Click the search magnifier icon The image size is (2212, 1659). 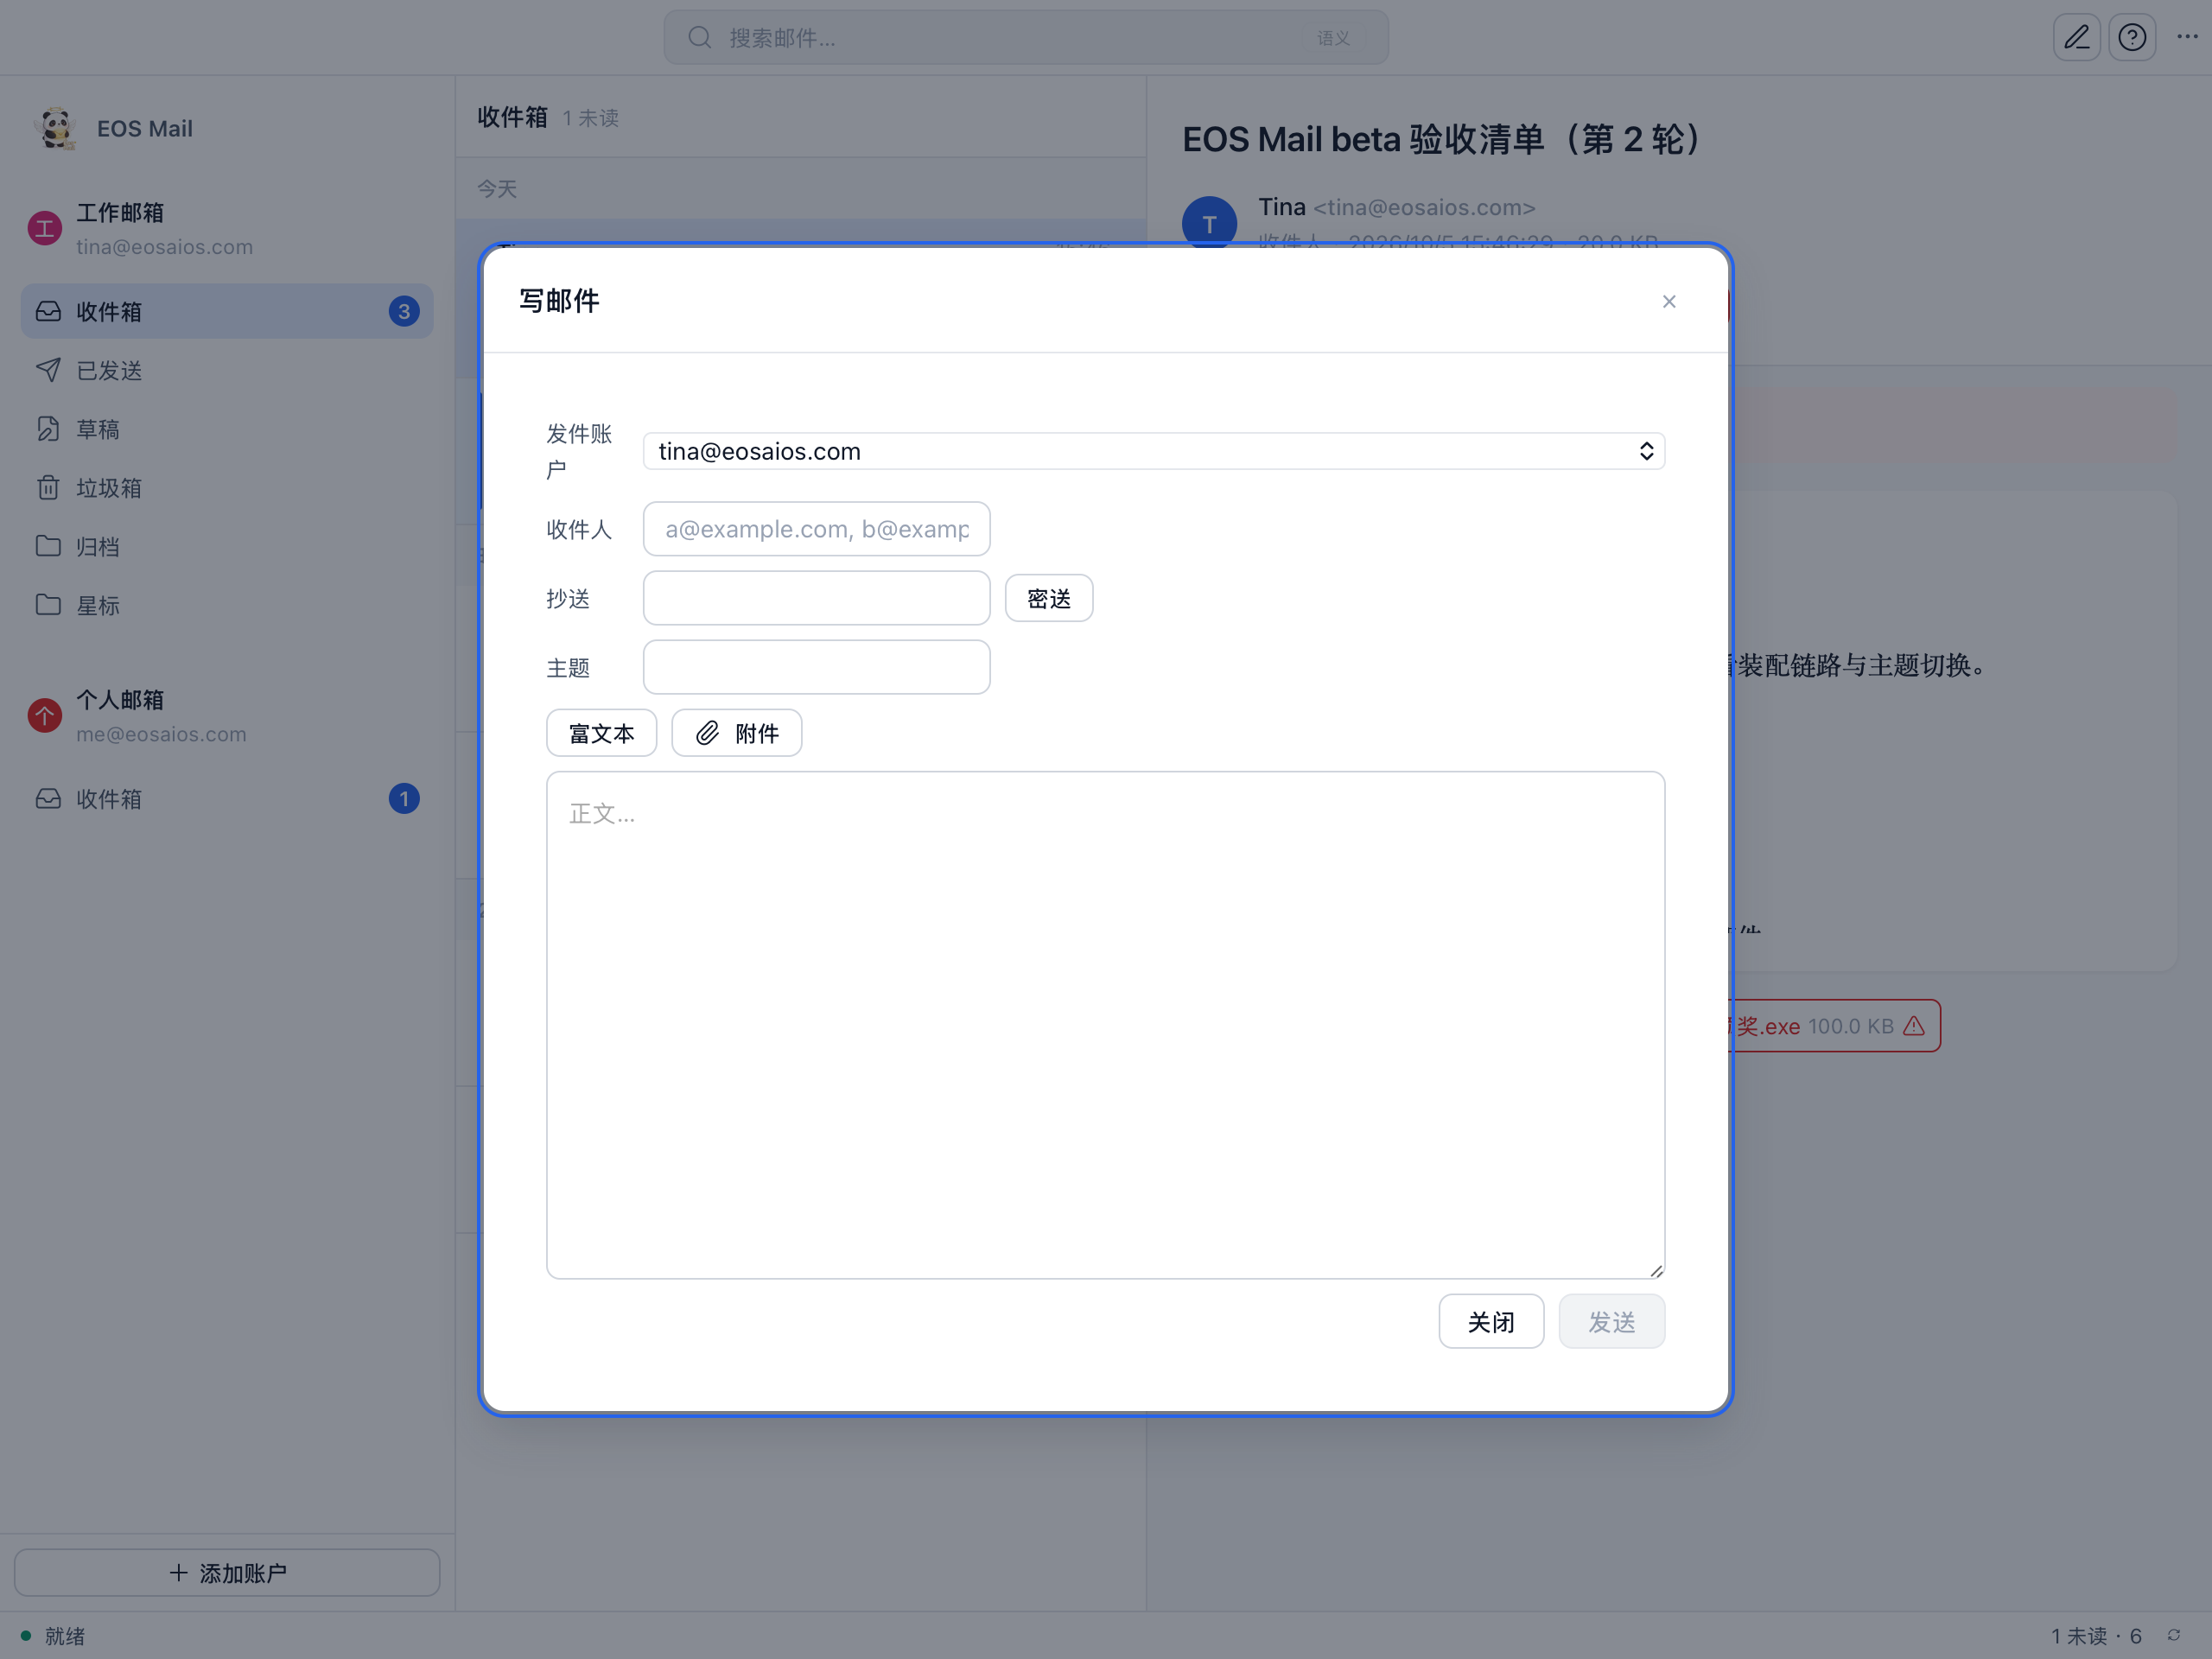(x=699, y=38)
